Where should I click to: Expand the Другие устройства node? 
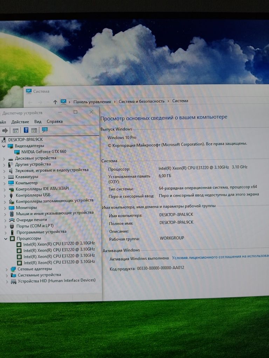tap(4, 165)
